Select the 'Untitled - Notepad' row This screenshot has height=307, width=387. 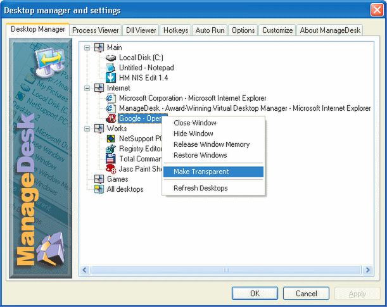[146, 68]
